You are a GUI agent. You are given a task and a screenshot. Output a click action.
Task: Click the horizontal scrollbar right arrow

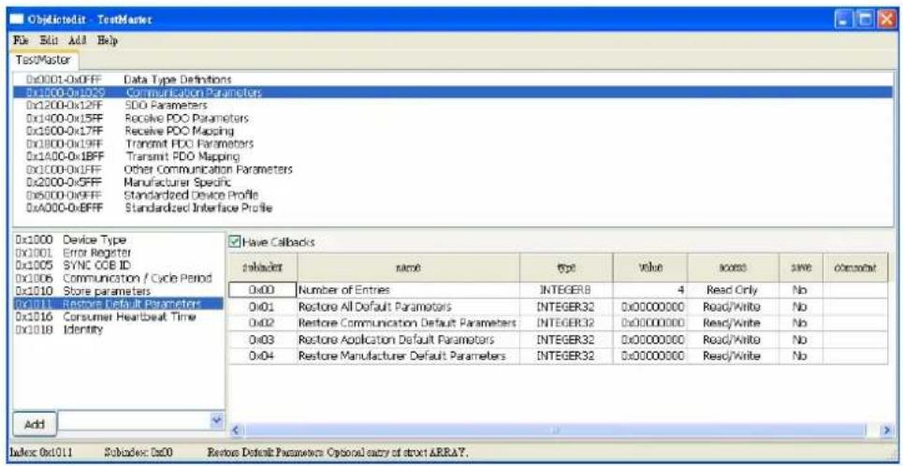(x=887, y=430)
